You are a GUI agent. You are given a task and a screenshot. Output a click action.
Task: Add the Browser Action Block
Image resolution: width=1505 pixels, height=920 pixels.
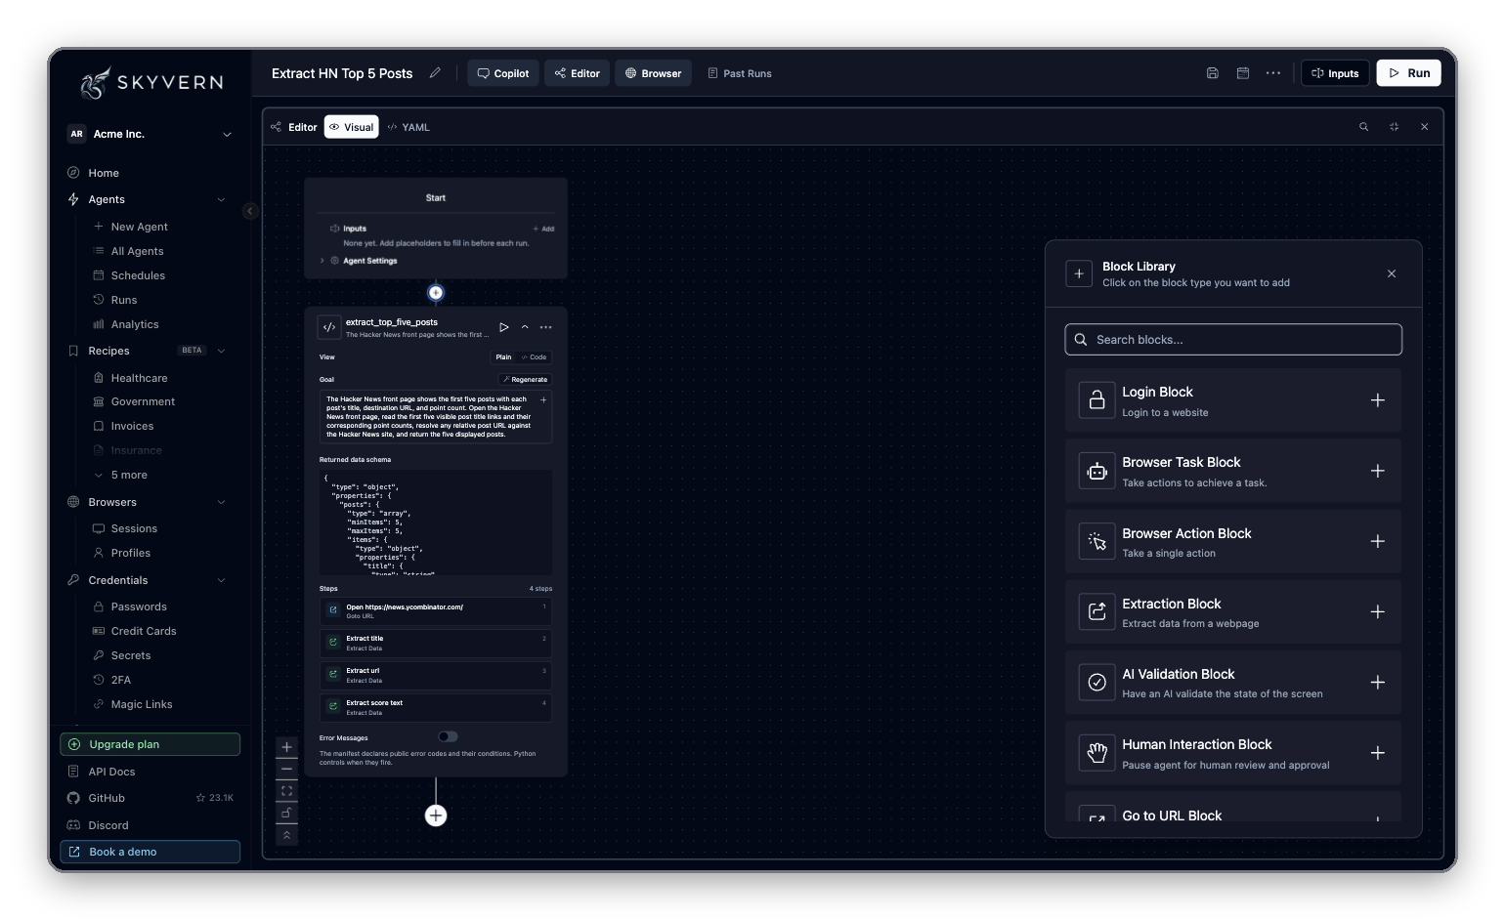[x=1377, y=541]
